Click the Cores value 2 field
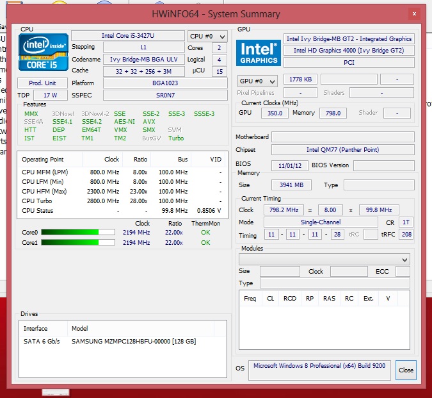The image size is (432, 398). pos(220,47)
